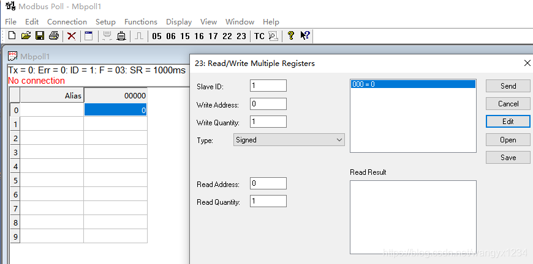Open the File menu
This screenshot has height=264, width=533.
[x=11, y=21]
